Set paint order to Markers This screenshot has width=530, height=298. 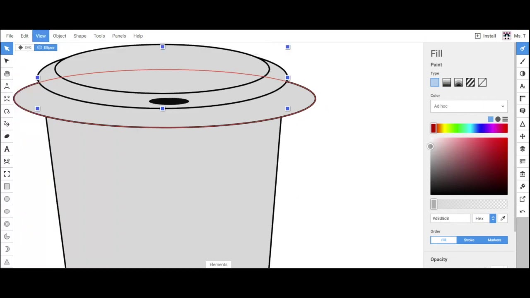(494, 240)
